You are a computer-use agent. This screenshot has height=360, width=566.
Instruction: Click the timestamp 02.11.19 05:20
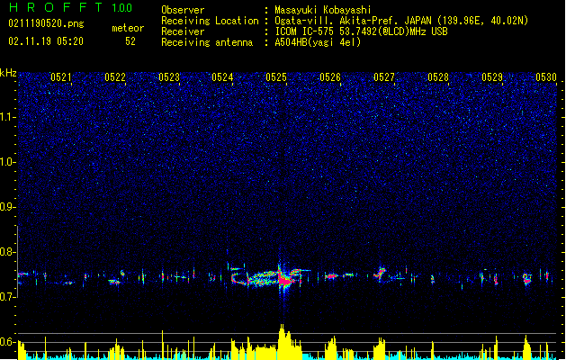[46, 41]
